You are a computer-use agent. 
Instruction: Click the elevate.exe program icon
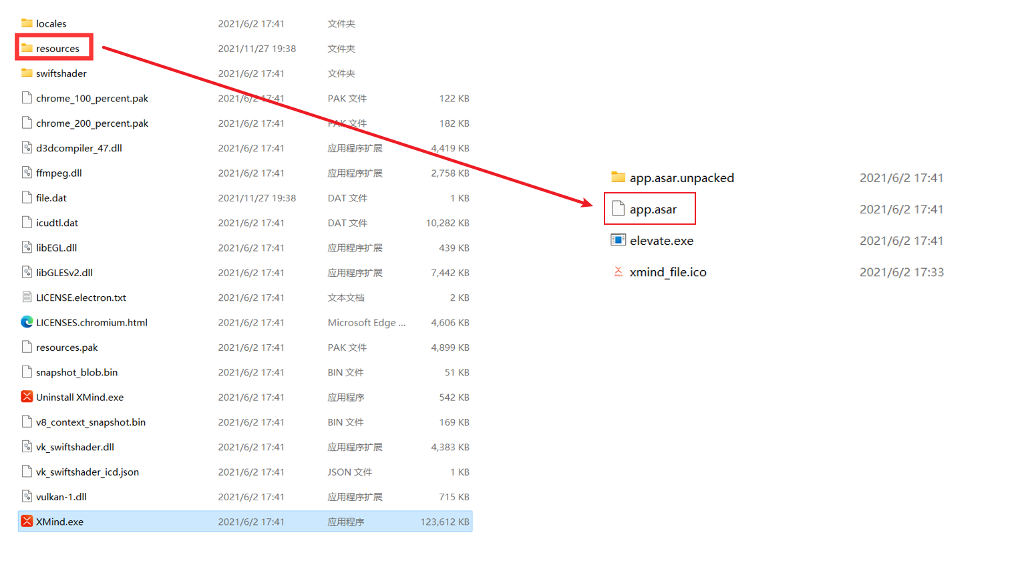point(618,240)
